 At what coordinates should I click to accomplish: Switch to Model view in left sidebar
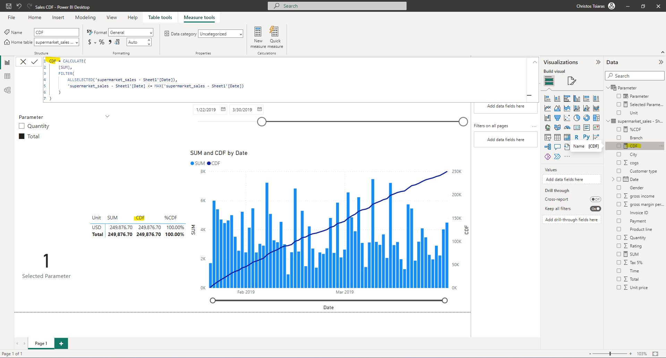(7, 90)
